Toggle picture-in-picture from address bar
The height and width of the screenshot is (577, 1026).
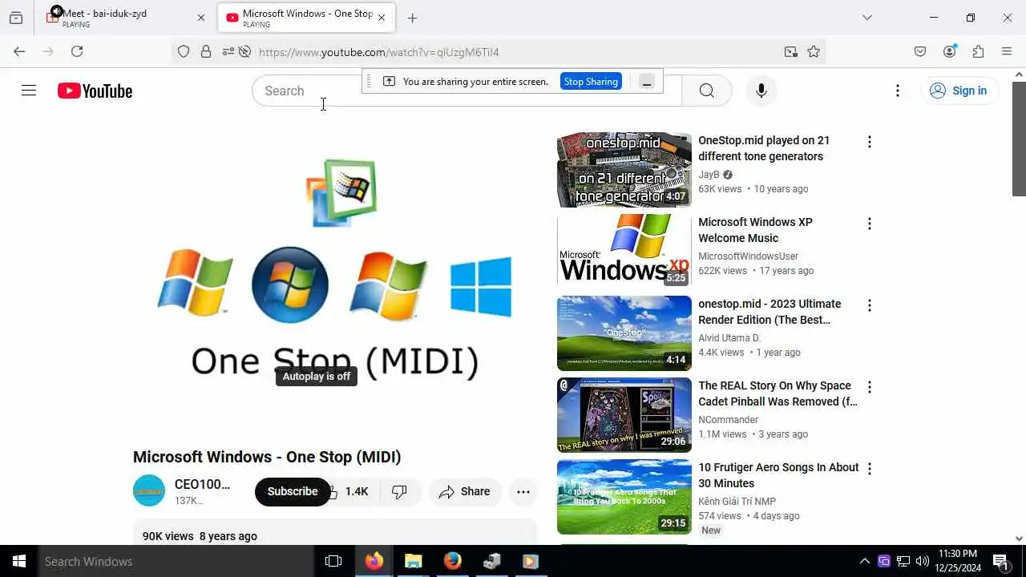[x=791, y=52]
